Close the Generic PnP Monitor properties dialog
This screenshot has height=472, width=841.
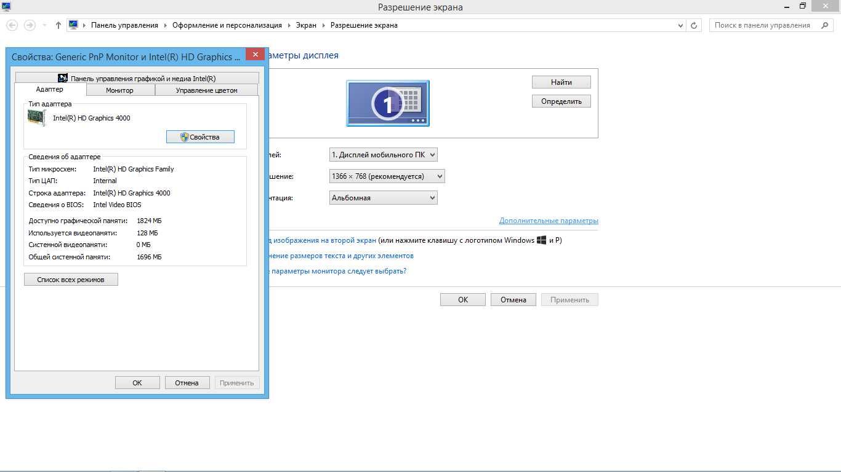255,55
